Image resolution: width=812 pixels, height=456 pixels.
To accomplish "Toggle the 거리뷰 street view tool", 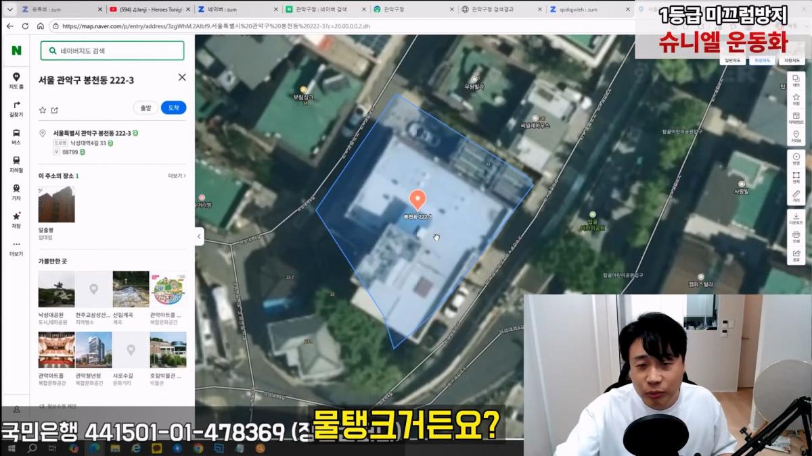I will point(796,136).
